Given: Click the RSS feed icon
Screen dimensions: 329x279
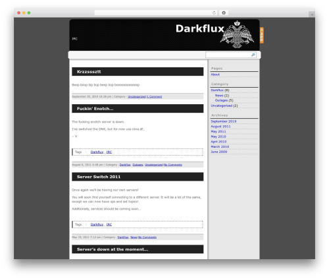Looking at the screenshot, I should tap(262, 35).
